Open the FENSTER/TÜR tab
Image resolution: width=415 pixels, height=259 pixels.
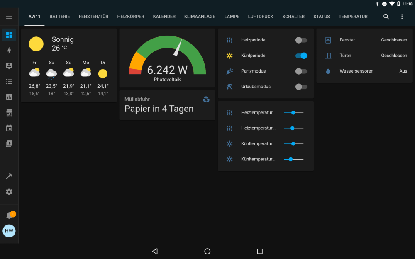click(x=93, y=17)
